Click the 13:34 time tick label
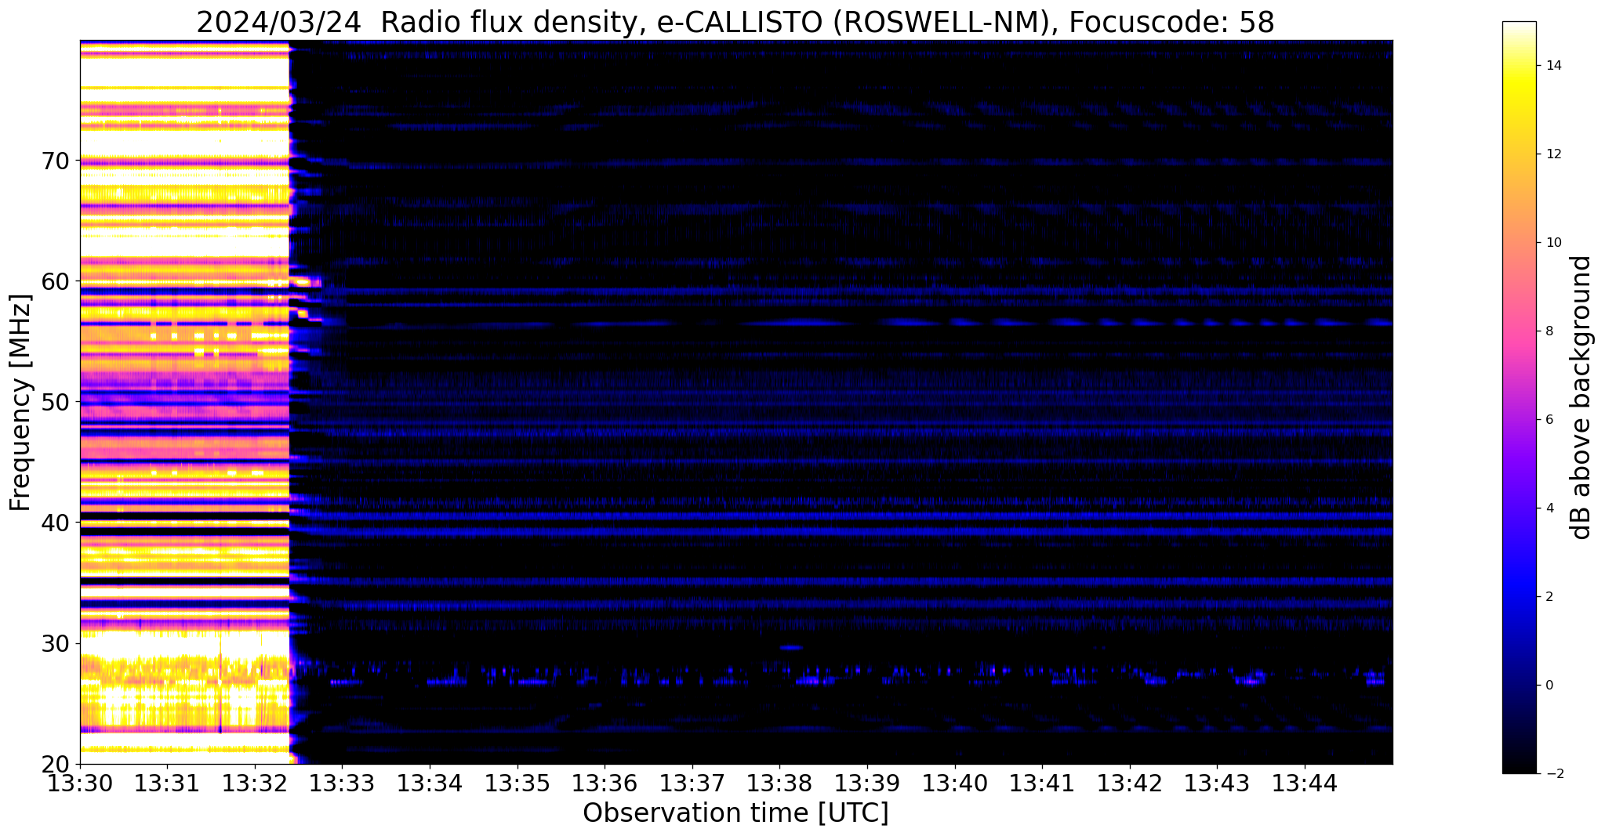 pos(430,783)
